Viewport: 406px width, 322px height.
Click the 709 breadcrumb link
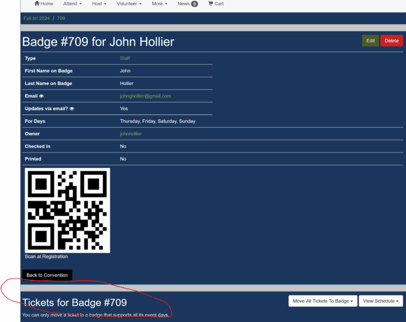pos(61,18)
